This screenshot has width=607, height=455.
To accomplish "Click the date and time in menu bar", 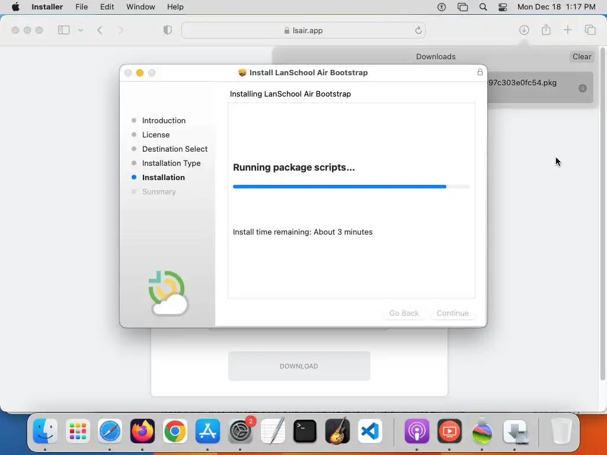I will click(556, 7).
